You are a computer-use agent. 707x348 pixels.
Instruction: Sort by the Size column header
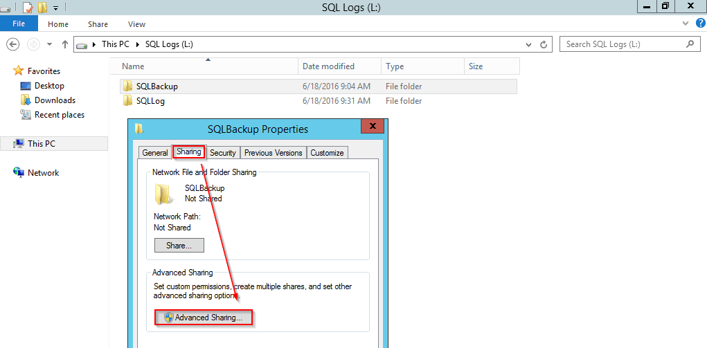click(492, 66)
